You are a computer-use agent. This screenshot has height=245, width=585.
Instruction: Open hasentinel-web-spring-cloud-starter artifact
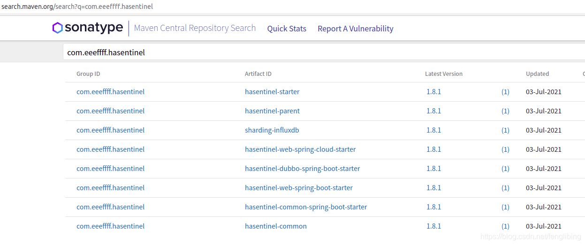pyautogui.click(x=300, y=149)
